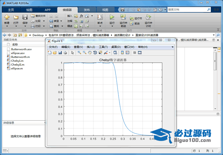The image size is (223, 155).
Task: Toggle the Figure brush data tool
Action: point(106,53)
